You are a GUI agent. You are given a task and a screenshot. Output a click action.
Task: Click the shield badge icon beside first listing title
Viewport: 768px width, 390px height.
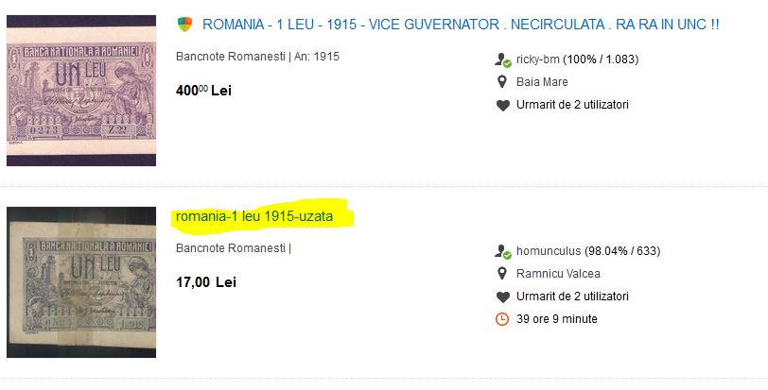click(185, 24)
